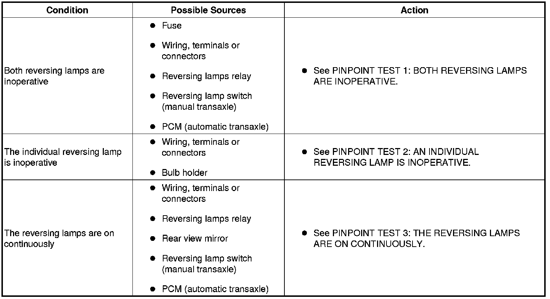
Task: Click 'The reversing lamps are on continuously' condition
Action: tap(59, 238)
